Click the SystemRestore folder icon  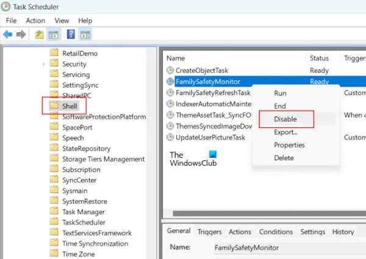pyautogui.click(x=54, y=200)
